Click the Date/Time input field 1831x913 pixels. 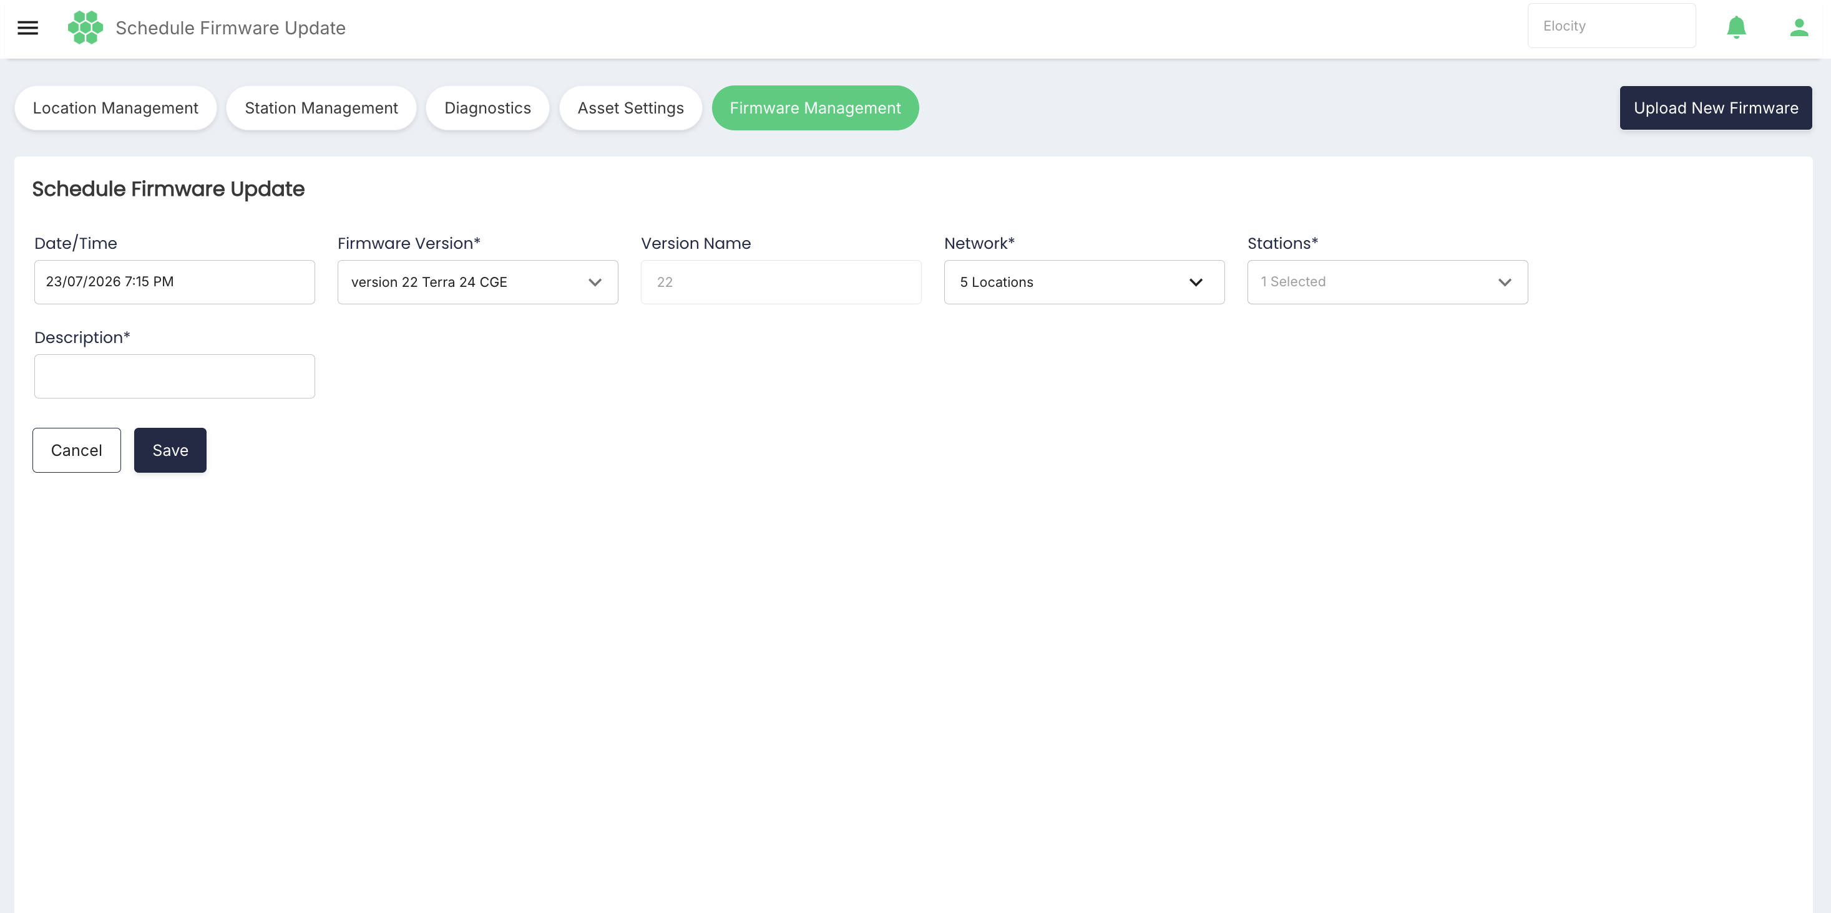coord(174,282)
